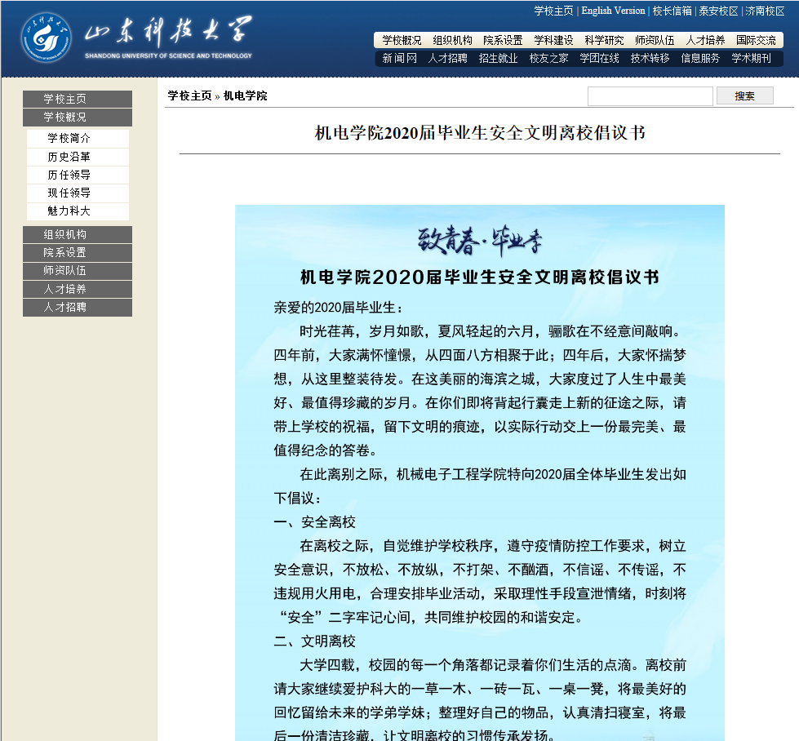The width and height of the screenshot is (799, 741).
Task: Open 现任领导 sidebar item
Action: coord(78,193)
